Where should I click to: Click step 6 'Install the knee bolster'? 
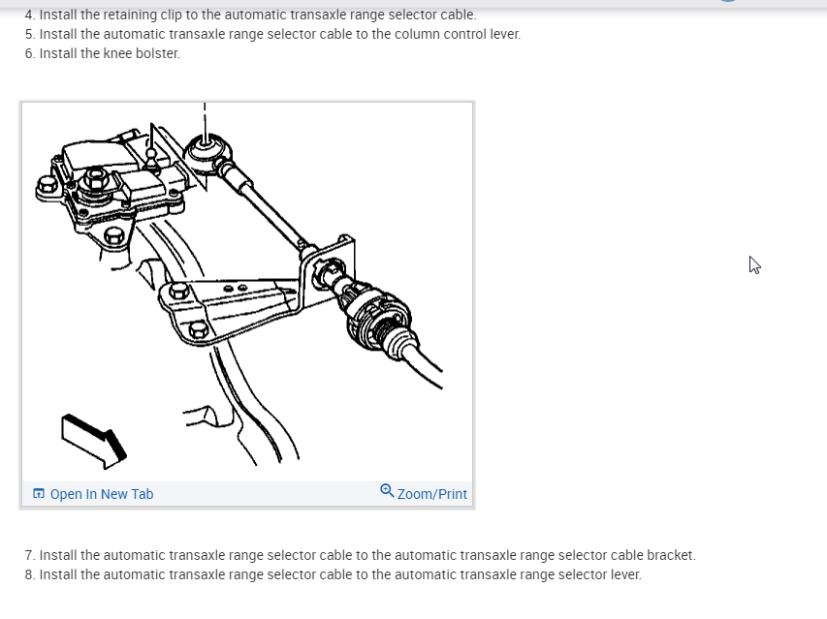[x=103, y=53]
